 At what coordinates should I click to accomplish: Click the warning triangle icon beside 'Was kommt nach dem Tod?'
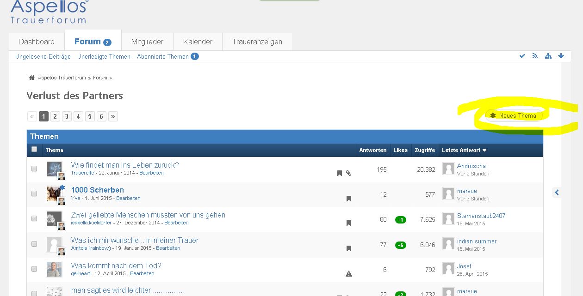[x=349, y=274]
